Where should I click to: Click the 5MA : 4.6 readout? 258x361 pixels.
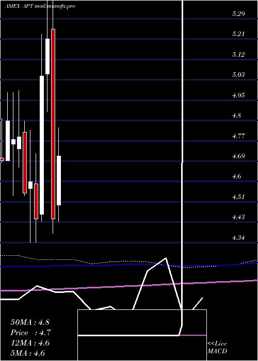[x=27, y=353]
